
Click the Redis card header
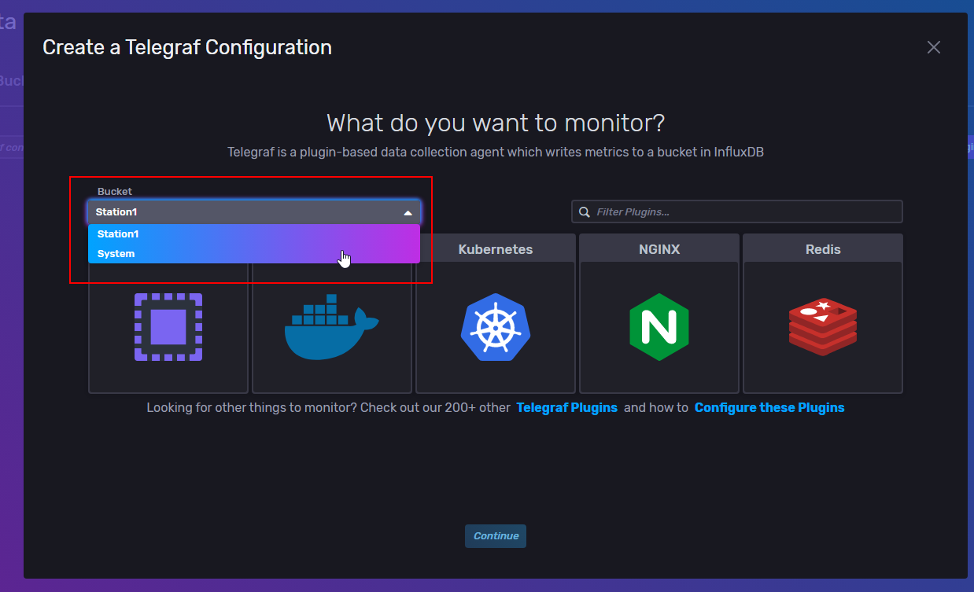point(823,249)
